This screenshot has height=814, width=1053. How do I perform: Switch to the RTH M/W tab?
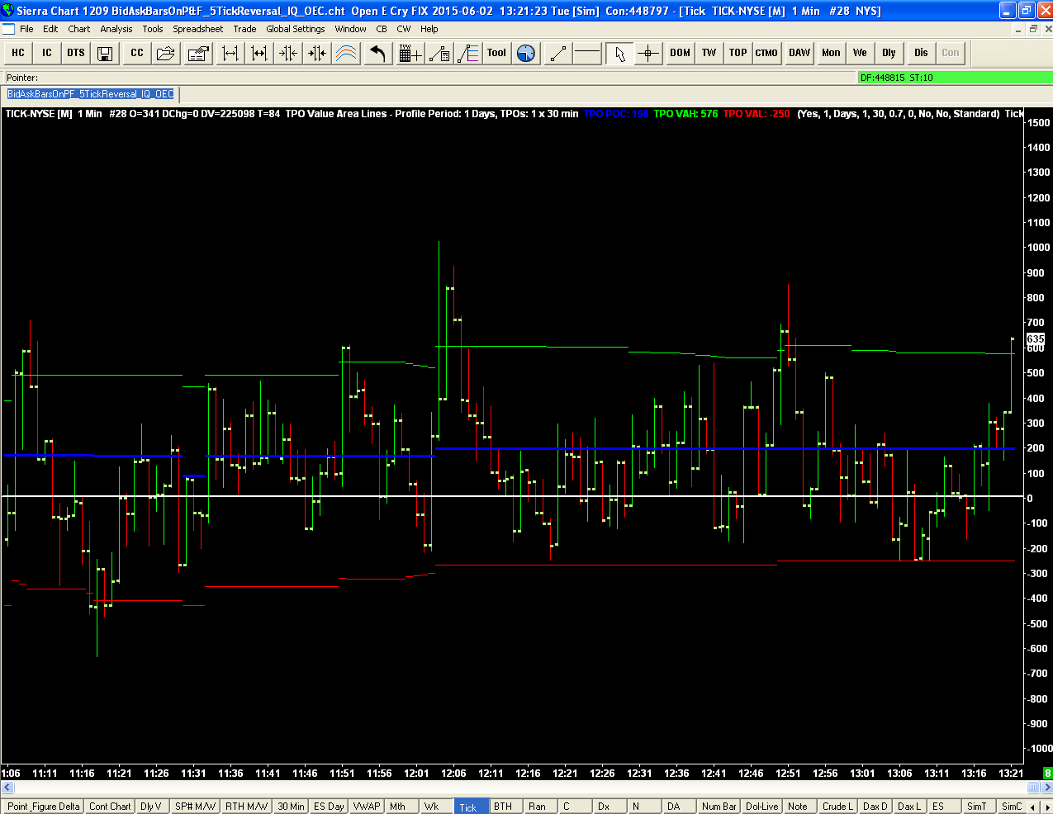click(x=247, y=807)
